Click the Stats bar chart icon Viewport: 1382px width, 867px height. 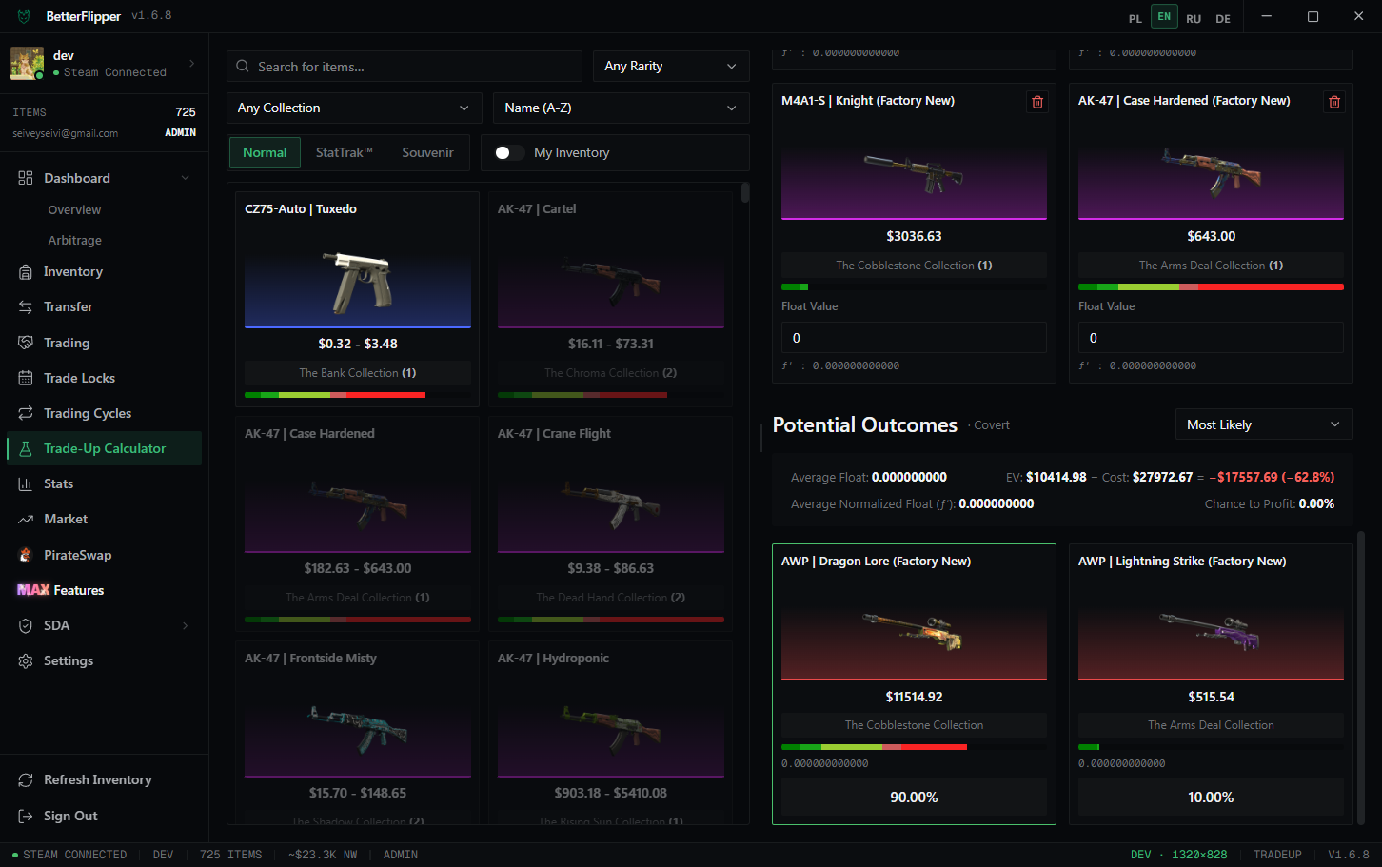26,483
